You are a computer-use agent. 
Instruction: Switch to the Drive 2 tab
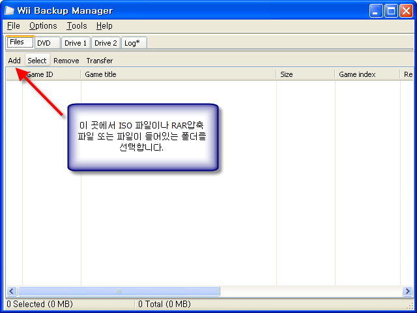[x=106, y=43]
